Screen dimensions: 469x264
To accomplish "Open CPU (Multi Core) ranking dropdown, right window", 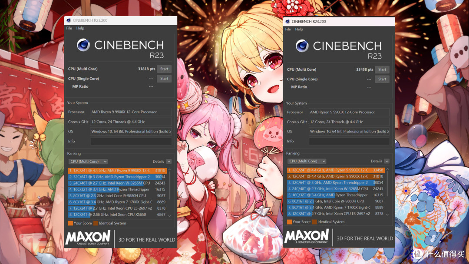I will [x=307, y=161].
